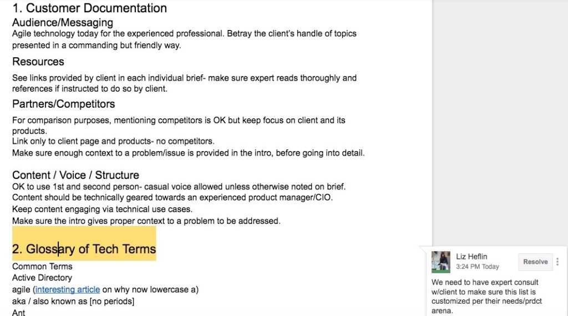
Task: Click the 'aka / also known as' entry
Action: click(73, 301)
